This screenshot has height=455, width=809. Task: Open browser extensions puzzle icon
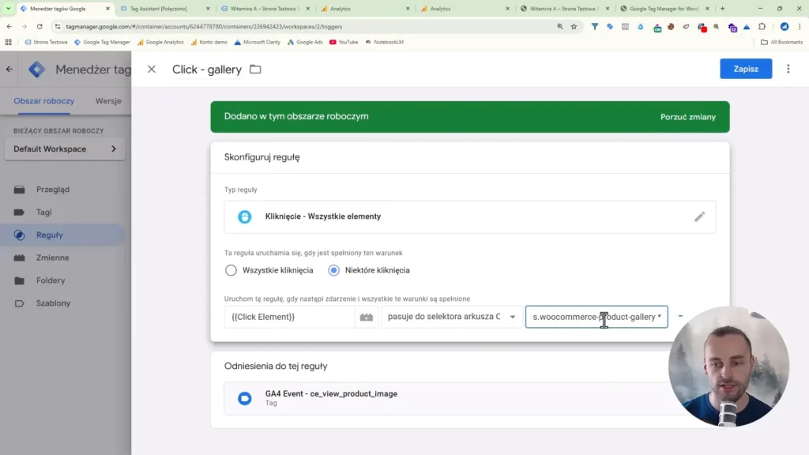(762, 26)
